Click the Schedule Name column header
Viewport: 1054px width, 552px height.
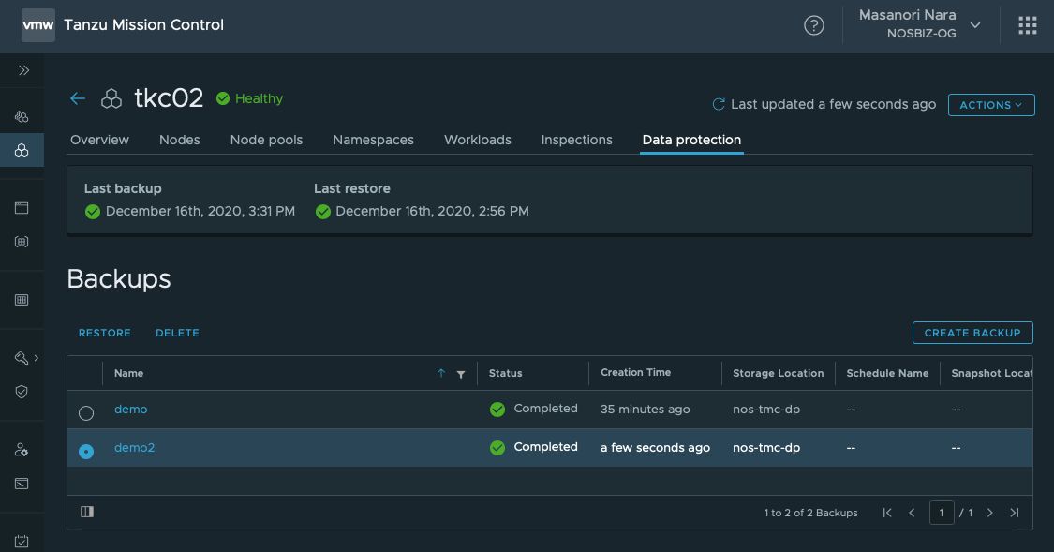pyautogui.click(x=887, y=373)
